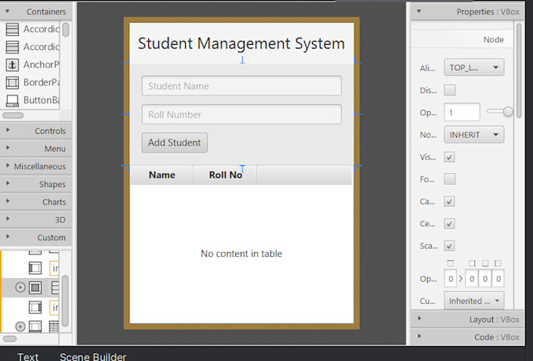Switch to the Text tab
The width and height of the screenshot is (533, 361).
click(28, 356)
